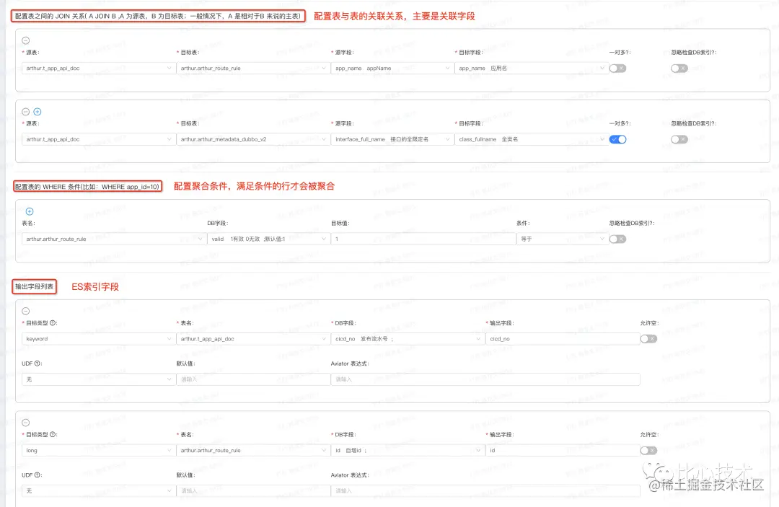Screen dimensions: 779x507
Task: Open 目标字段 dropdown showing class_fullname
Action: (x=532, y=139)
